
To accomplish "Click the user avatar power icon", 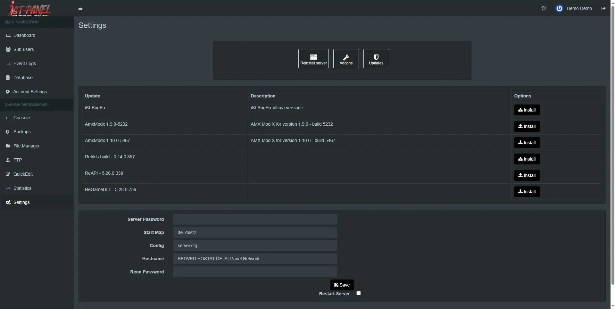I will pyautogui.click(x=559, y=8).
